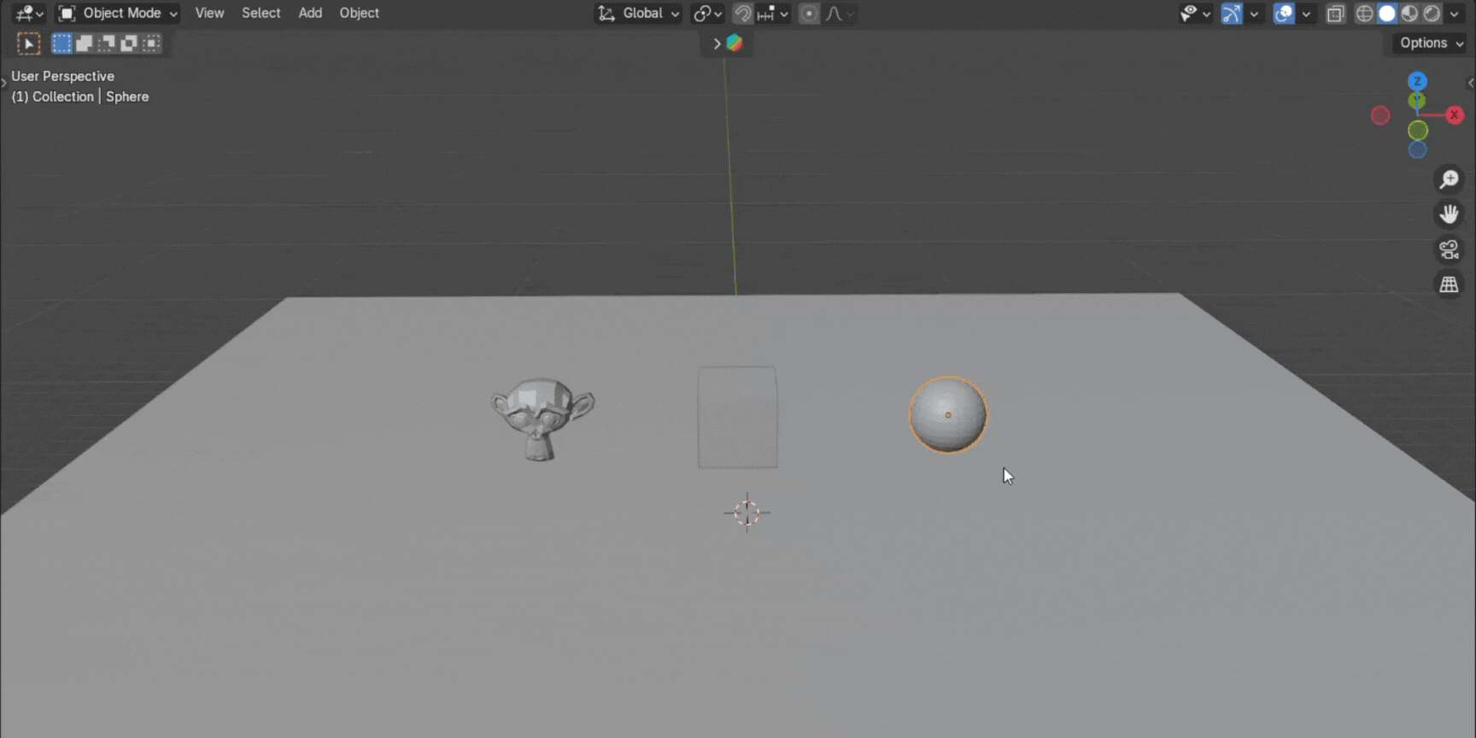1476x738 pixels.
Task: Toggle viewport gizmos display
Action: [1231, 14]
